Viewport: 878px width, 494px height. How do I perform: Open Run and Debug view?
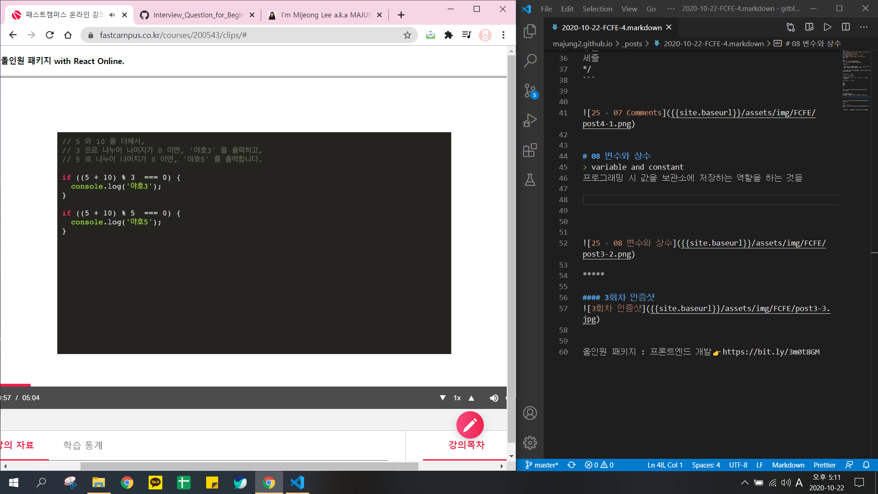530,120
